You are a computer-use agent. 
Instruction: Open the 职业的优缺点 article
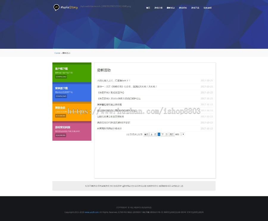pos(110,117)
